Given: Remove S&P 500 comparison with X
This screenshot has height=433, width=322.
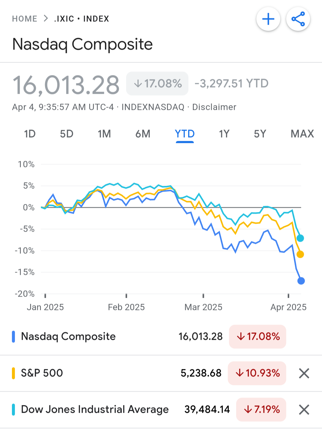Looking at the screenshot, I should click(304, 373).
